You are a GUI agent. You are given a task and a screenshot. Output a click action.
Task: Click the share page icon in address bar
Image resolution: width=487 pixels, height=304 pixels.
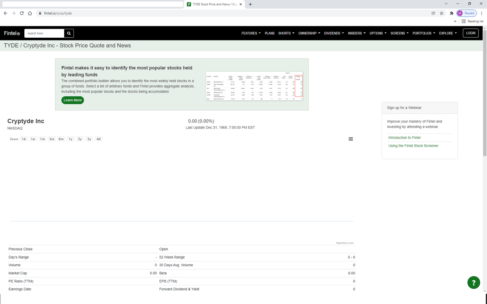433,13
